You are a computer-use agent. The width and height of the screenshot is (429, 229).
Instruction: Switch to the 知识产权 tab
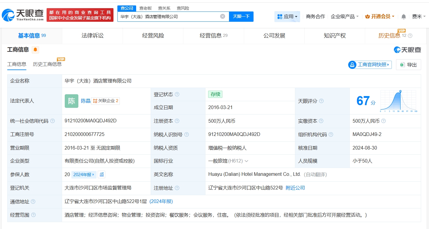335,36
